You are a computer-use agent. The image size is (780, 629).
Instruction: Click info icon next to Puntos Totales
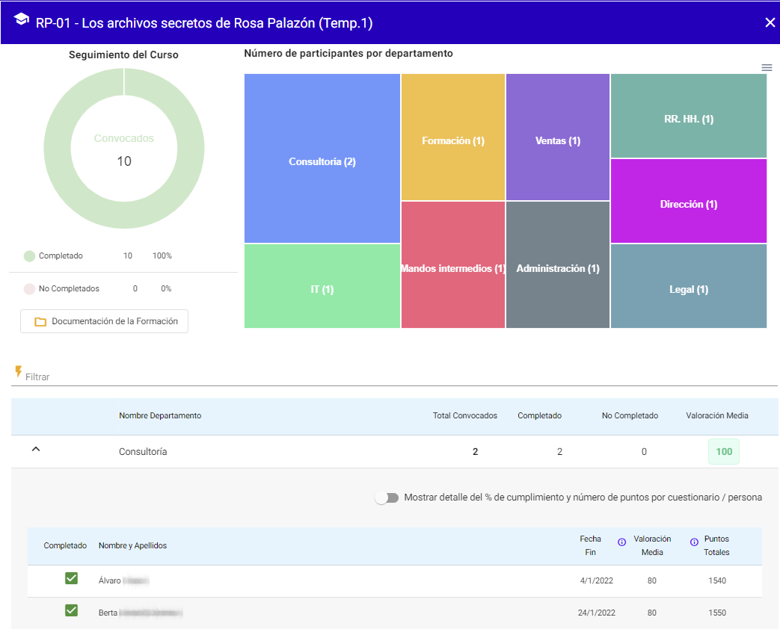pyautogui.click(x=694, y=542)
